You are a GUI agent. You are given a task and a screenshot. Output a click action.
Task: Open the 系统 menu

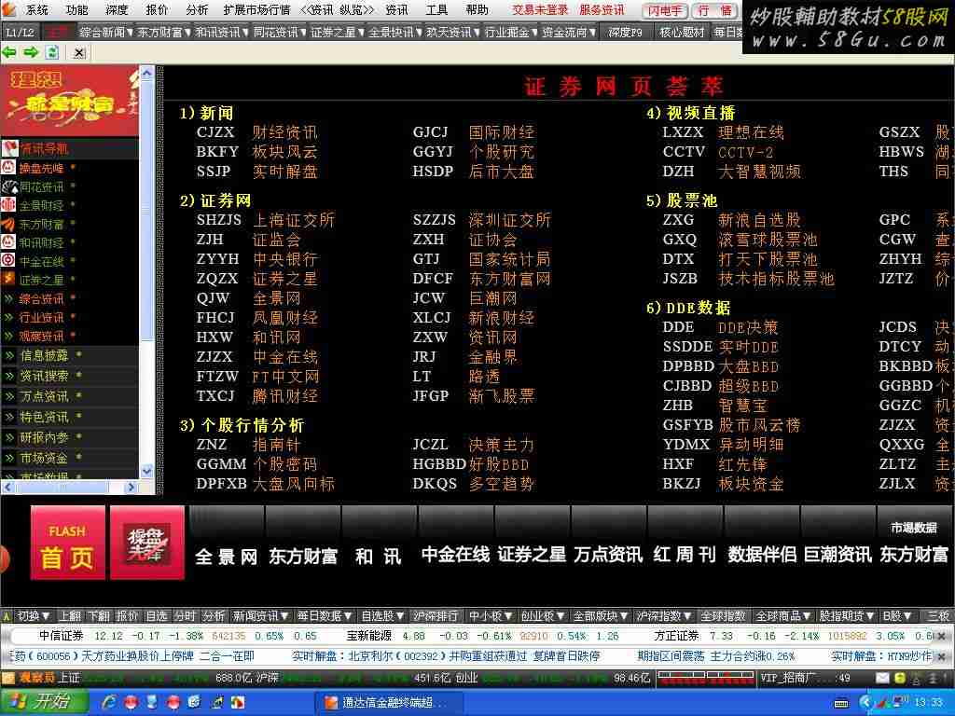37,9
